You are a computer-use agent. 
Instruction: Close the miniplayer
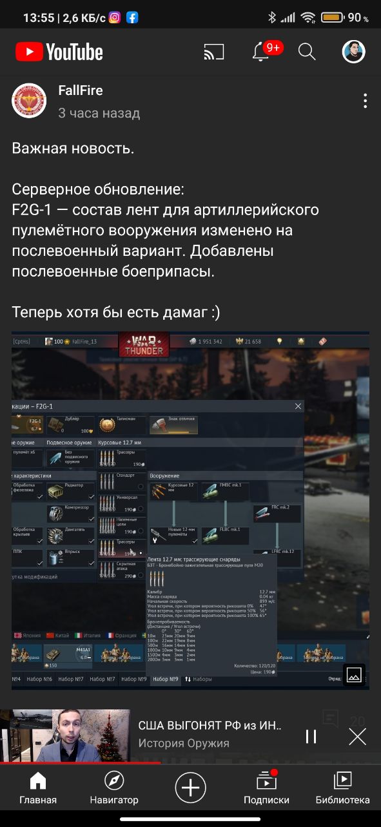point(357,737)
